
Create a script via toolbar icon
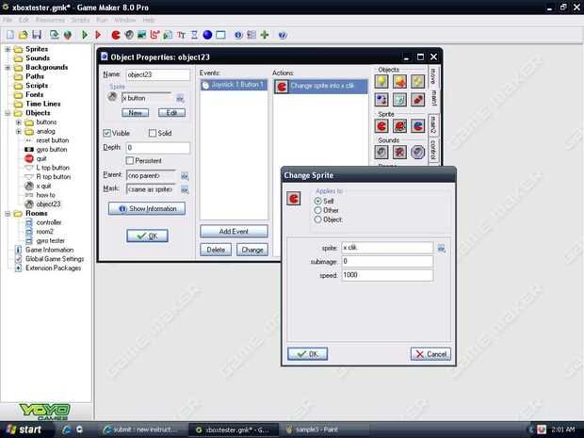click(168, 35)
